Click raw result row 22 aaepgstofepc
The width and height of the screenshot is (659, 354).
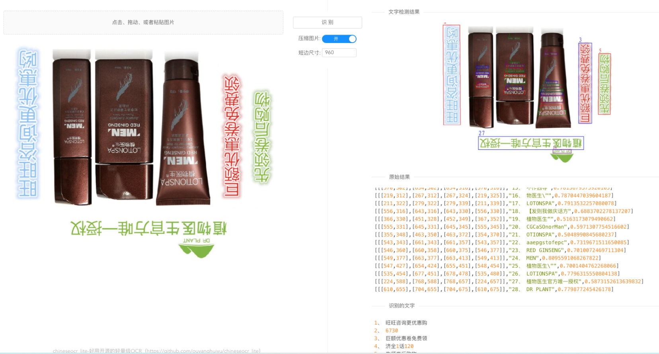tap(502, 243)
